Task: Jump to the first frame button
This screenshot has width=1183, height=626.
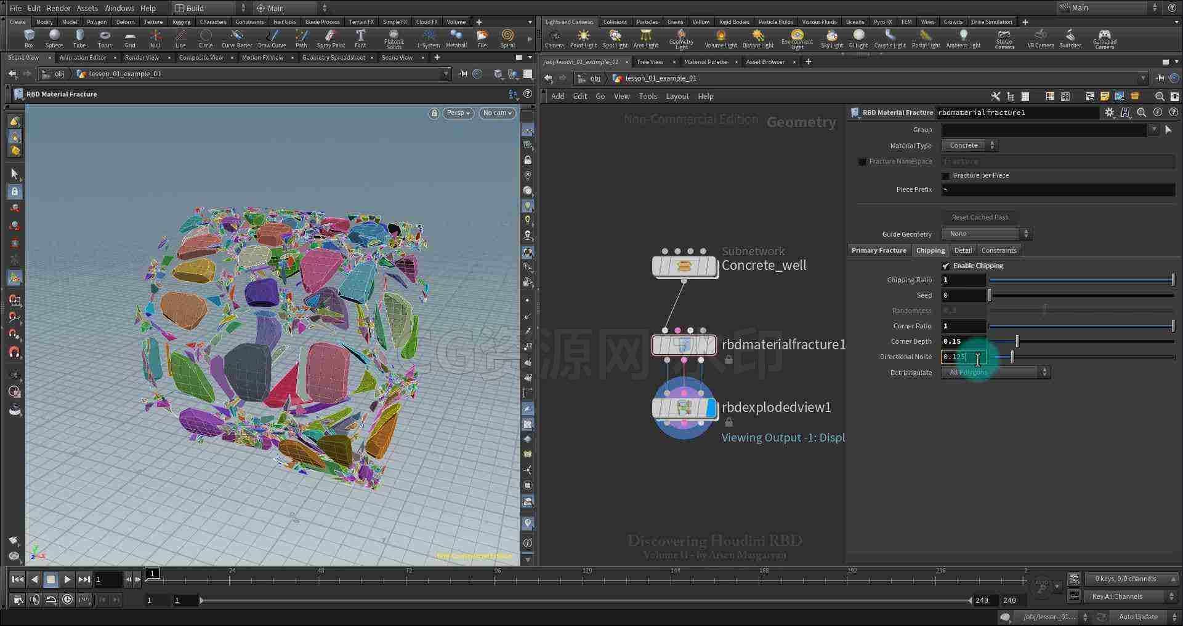Action: pos(18,579)
